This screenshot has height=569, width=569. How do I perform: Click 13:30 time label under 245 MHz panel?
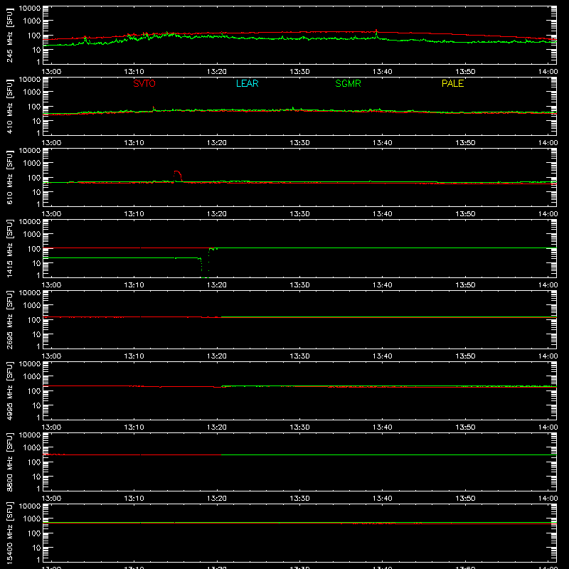pyautogui.click(x=299, y=72)
